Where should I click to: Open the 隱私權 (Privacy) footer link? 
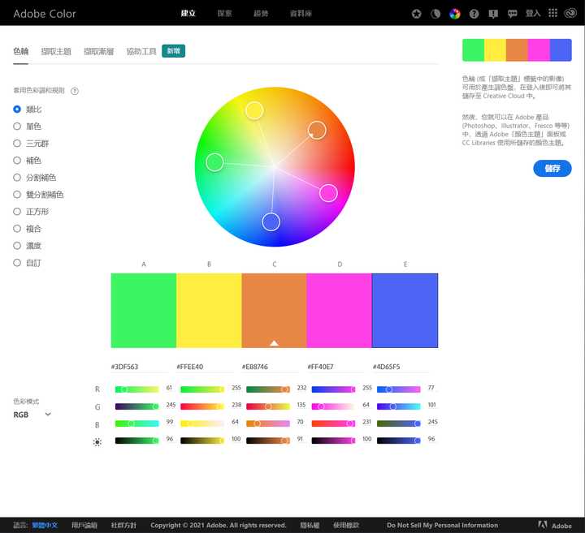pyautogui.click(x=310, y=525)
